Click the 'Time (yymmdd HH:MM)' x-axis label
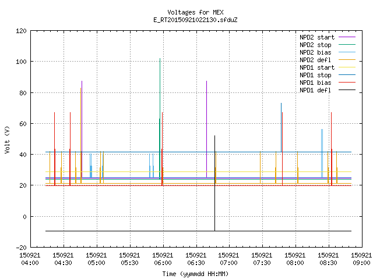 click(195, 274)
